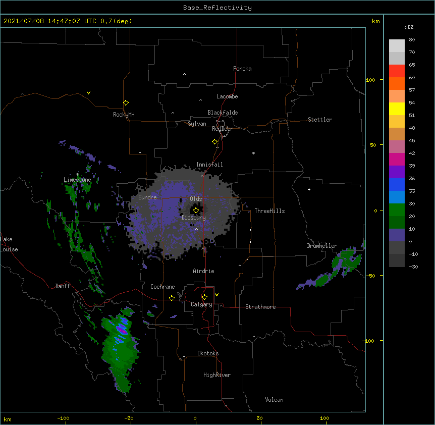Click the Lacombe city label
Viewport: 435px width, 425px height.
[x=227, y=96]
